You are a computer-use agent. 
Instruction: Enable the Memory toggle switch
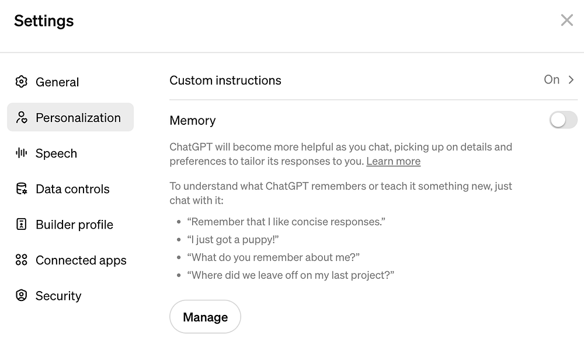[x=563, y=120]
